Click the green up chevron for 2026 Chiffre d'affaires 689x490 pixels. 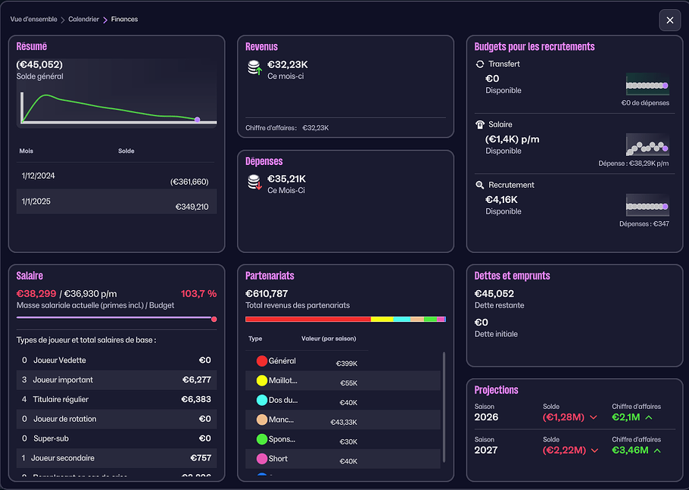pyautogui.click(x=649, y=417)
